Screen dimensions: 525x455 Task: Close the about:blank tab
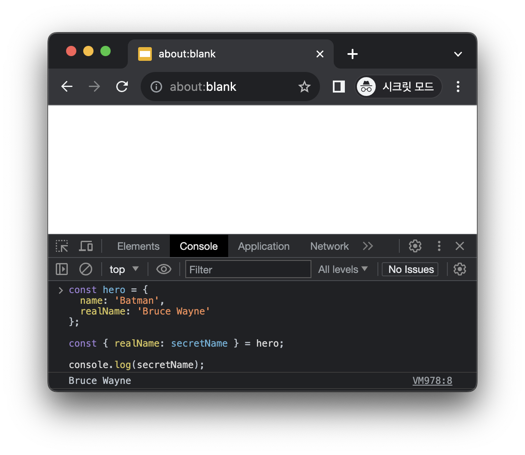320,54
